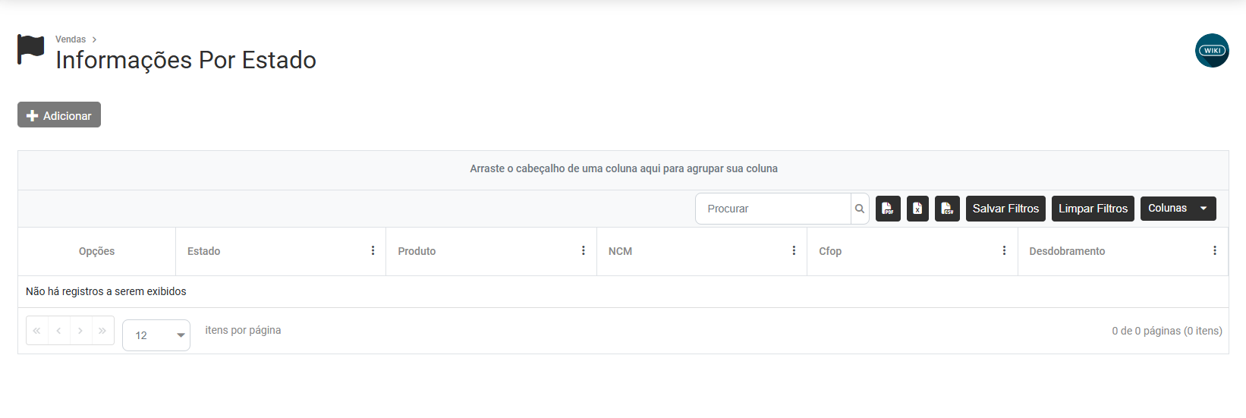1246x418 pixels.
Task: Open NCM column options menu
Action: [794, 251]
